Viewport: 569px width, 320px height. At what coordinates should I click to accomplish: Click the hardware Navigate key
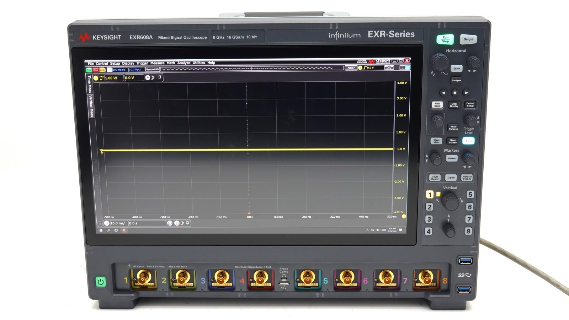(456, 80)
